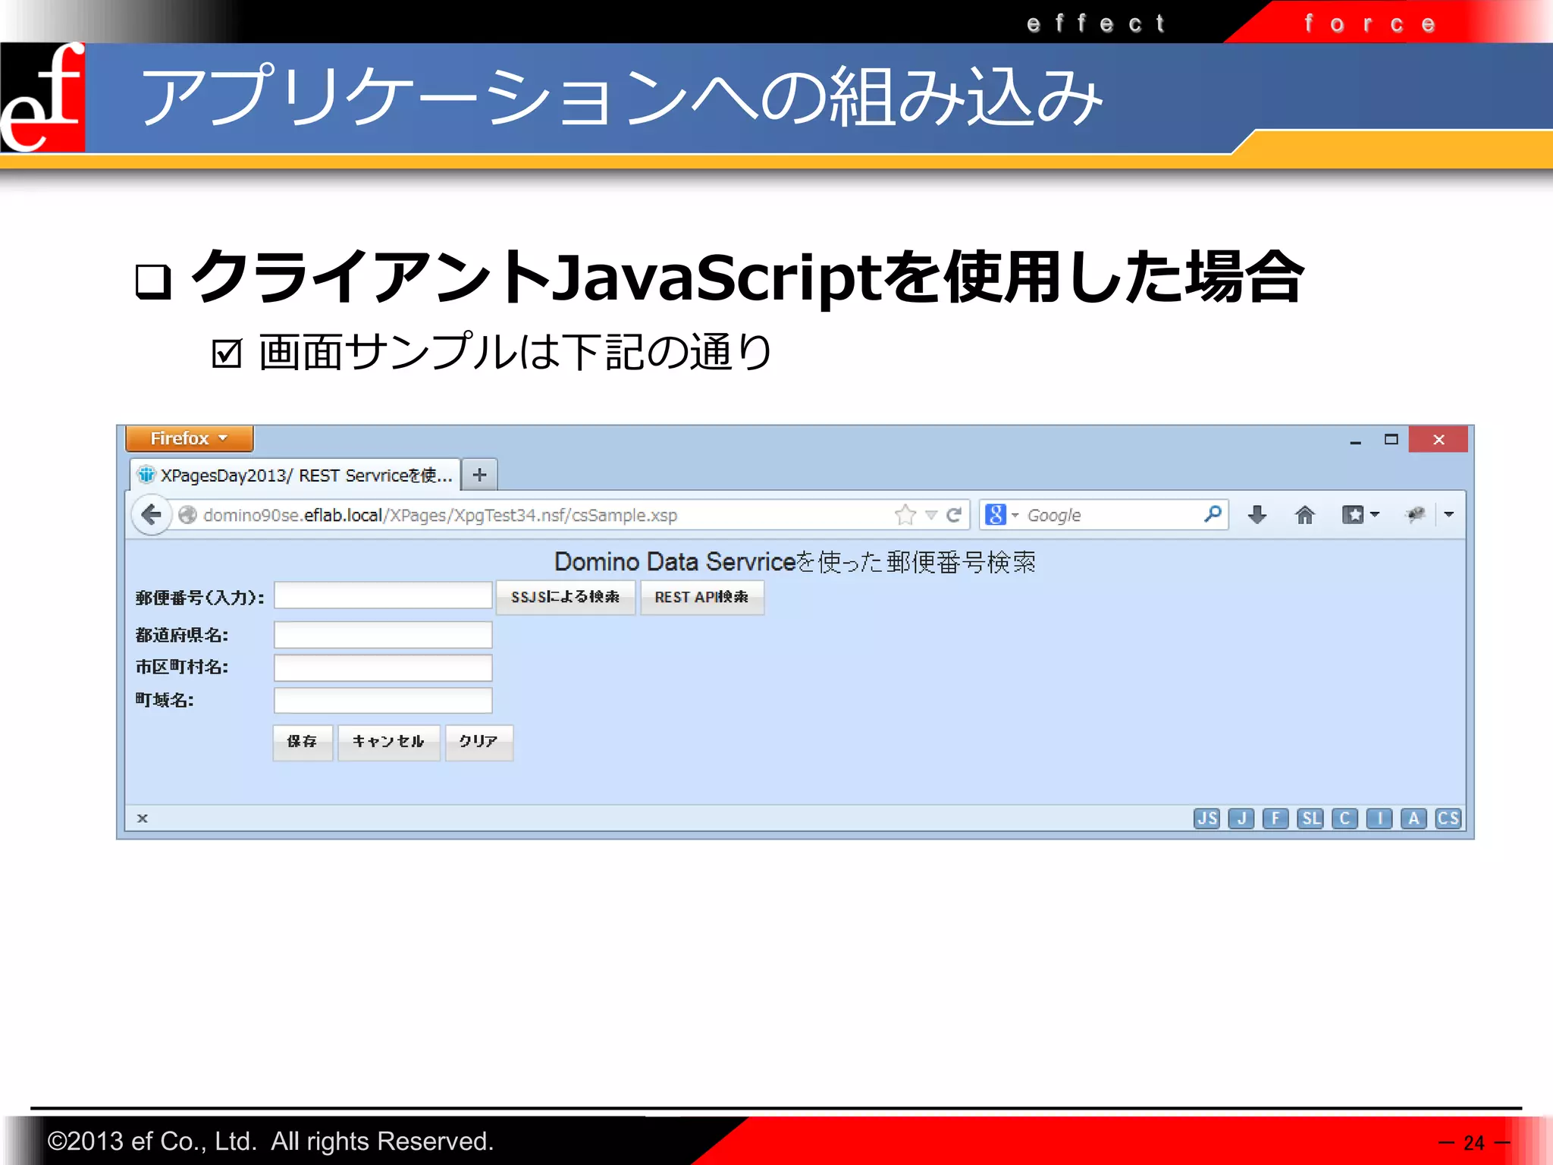The width and height of the screenshot is (1553, 1165).
Task: Close the Firefox window with red X
Action: pyautogui.click(x=1438, y=439)
